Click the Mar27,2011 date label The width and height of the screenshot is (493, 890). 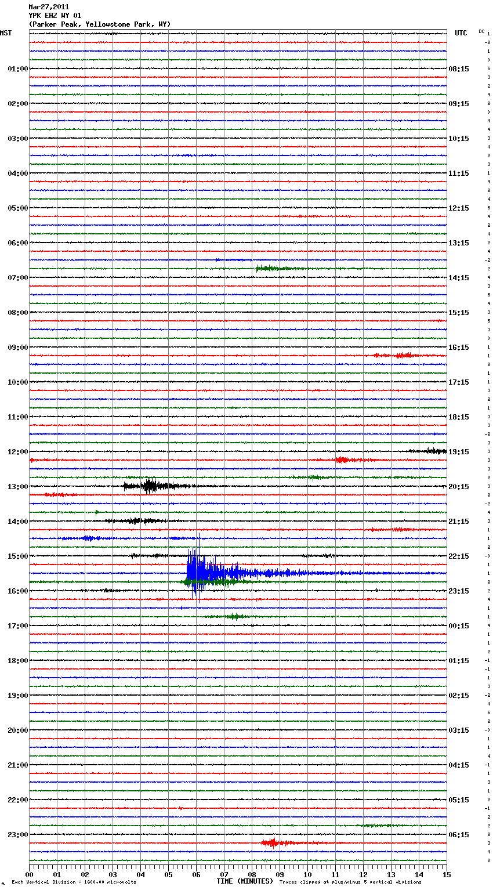click(49, 7)
